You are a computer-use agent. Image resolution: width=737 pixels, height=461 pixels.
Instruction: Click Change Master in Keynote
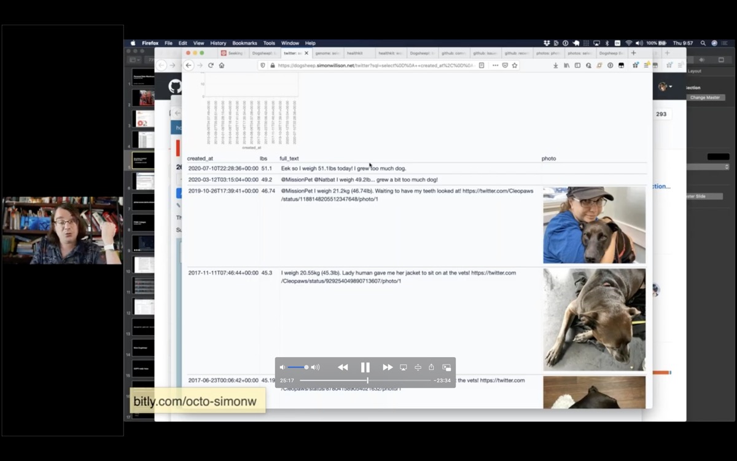point(705,98)
